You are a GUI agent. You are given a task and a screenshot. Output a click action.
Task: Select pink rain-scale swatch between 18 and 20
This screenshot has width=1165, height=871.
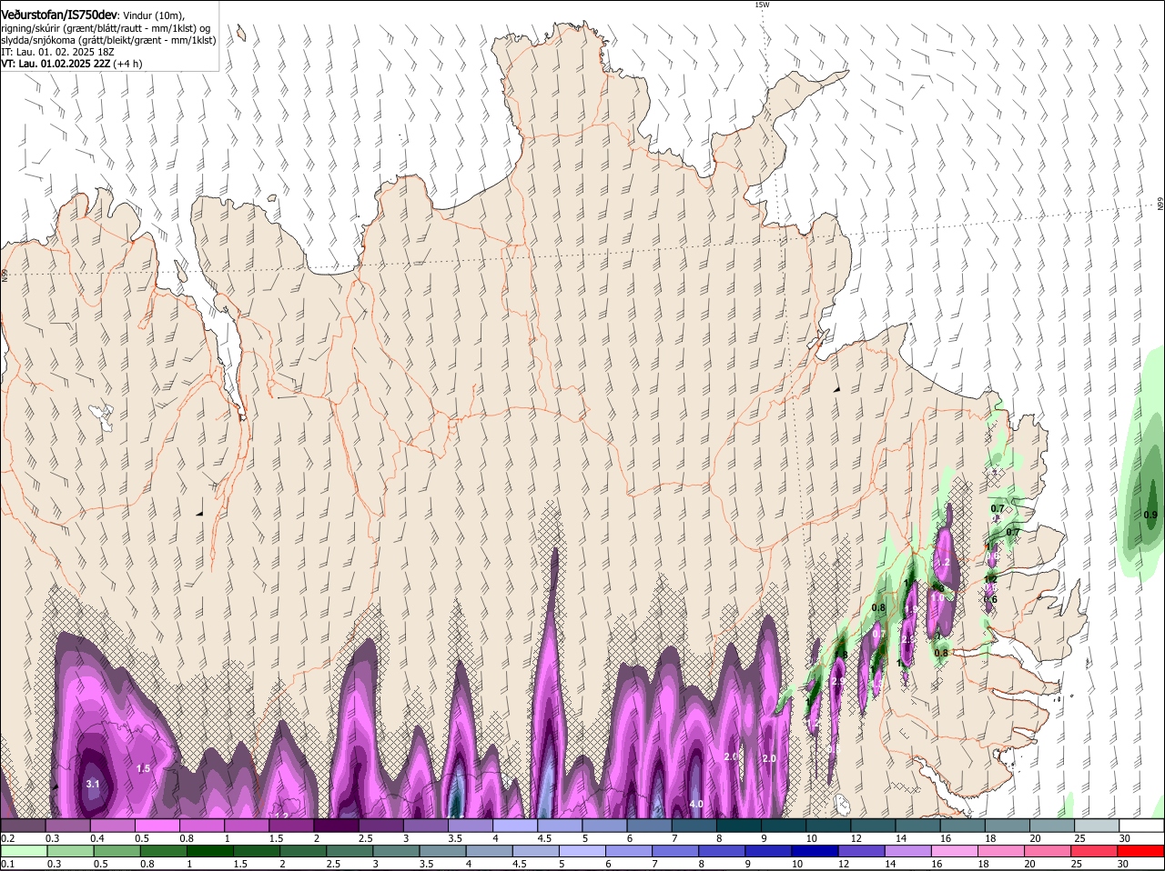click(1002, 851)
